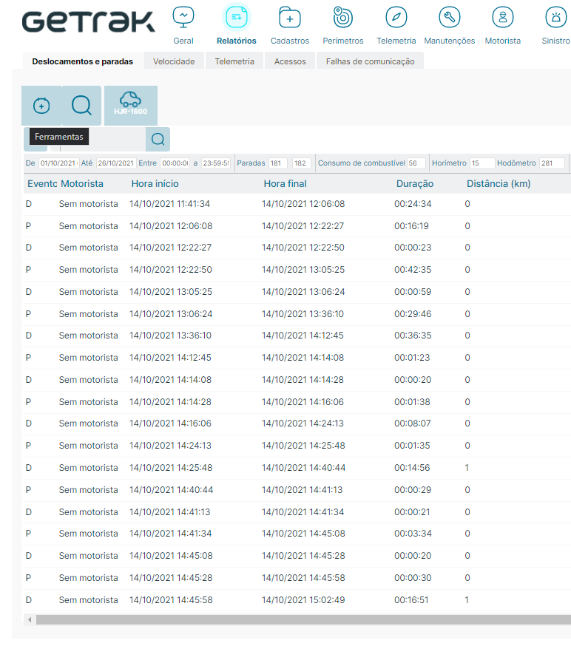Click the Horímetro value field
The width and height of the screenshot is (571, 660).
click(482, 163)
